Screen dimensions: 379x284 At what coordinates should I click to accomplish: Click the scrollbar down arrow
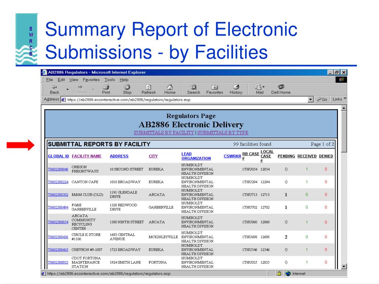point(344,266)
